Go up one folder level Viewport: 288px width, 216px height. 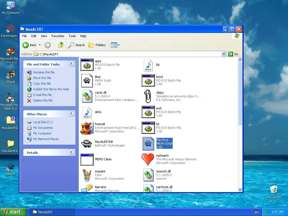click(61, 45)
